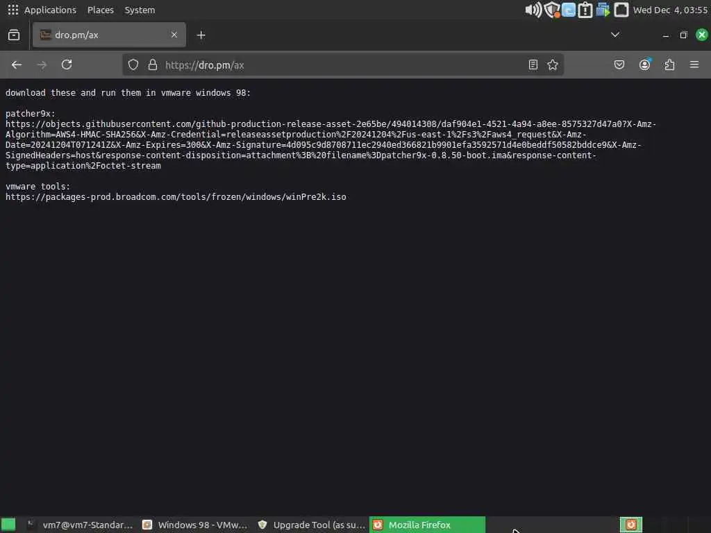Image resolution: width=711 pixels, height=533 pixels.
Task: Open Firefox hamburger application menu
Action: coord(694,65)
